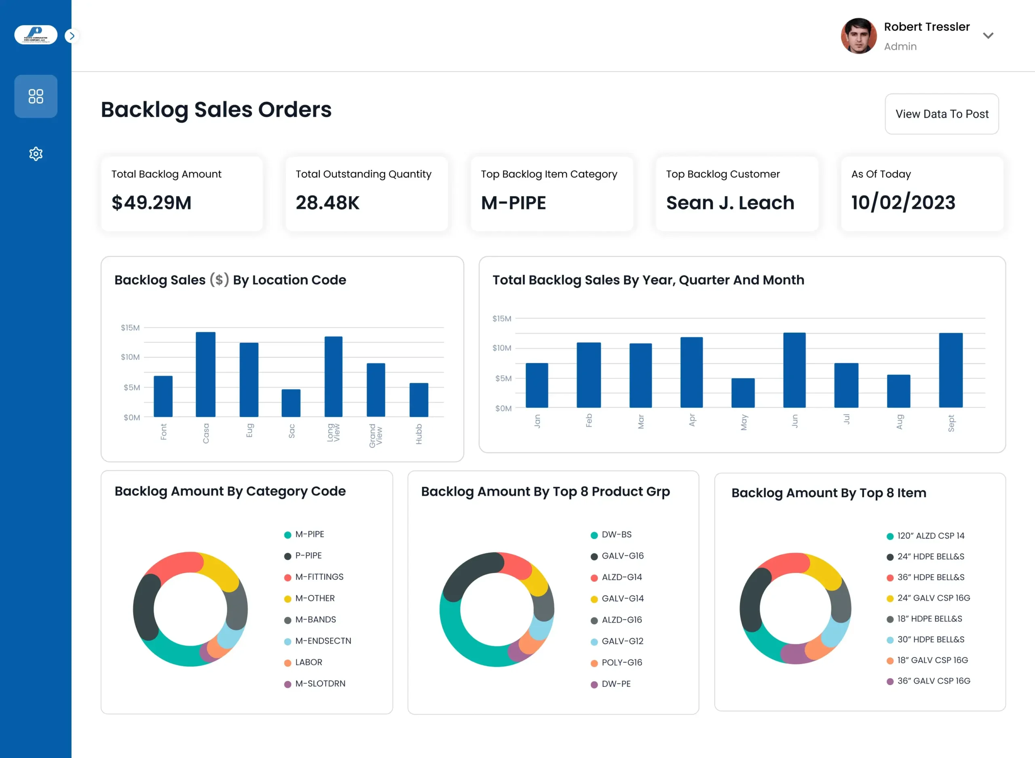
Task: Click the Jul bar in monthly chart
Action: (846, 385)
